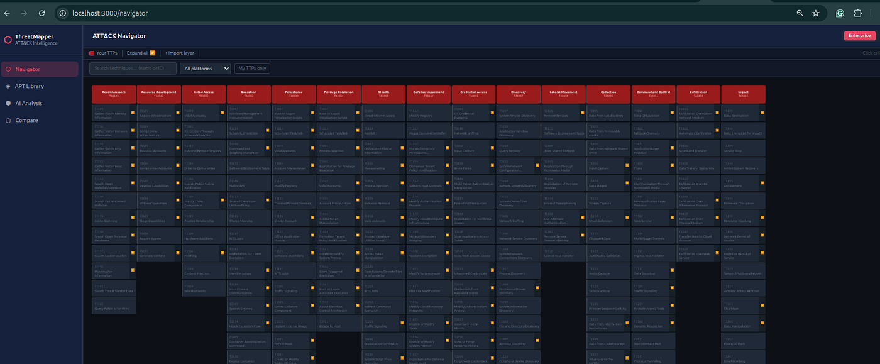880x364 pixels.
Task: Open the All platforms dropdown
Action: (205, 68)
